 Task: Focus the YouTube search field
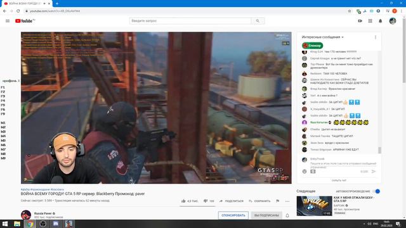point(190,21)
